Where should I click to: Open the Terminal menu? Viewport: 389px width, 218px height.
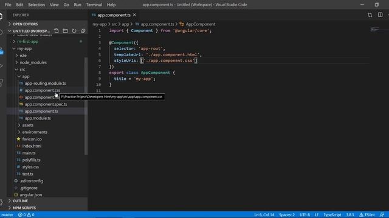pyautogui.click(x=94, y=5)
